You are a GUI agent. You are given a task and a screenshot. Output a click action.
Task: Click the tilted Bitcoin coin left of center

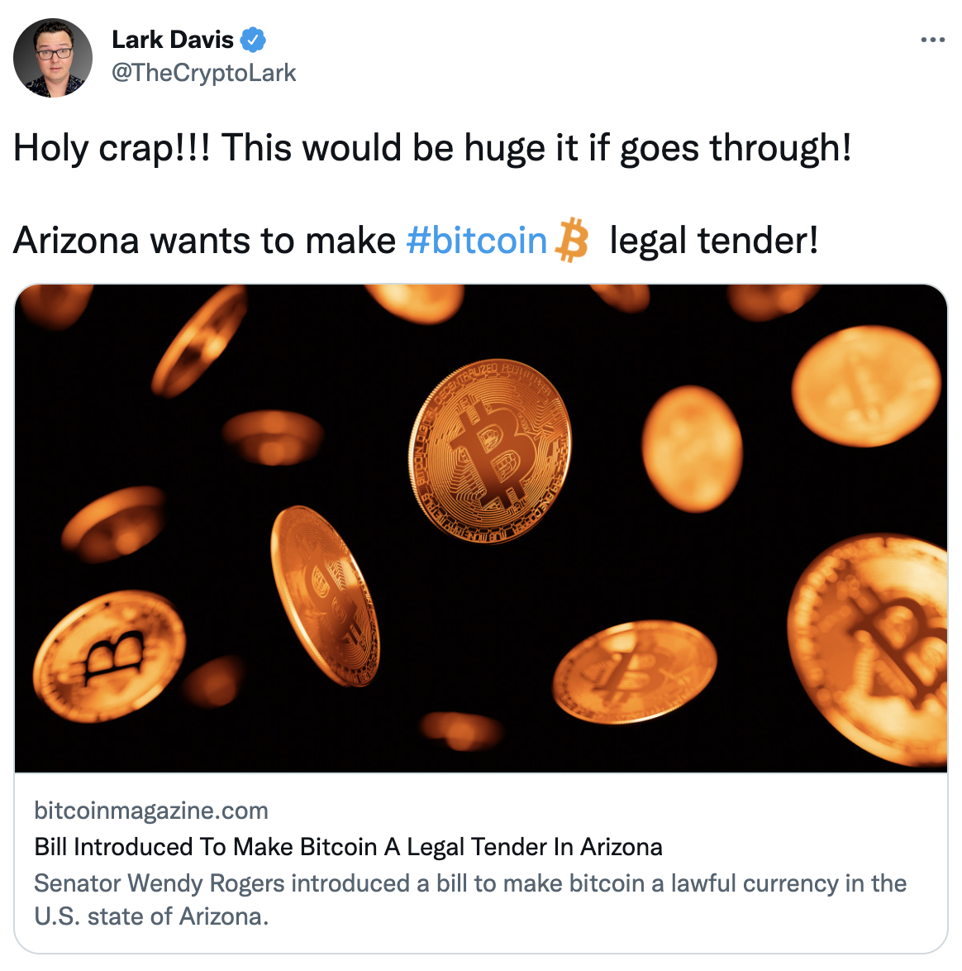point(325,596)
